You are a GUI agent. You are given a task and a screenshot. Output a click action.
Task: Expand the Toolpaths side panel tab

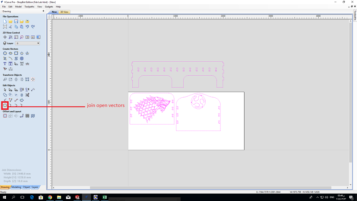pos(355,15)
